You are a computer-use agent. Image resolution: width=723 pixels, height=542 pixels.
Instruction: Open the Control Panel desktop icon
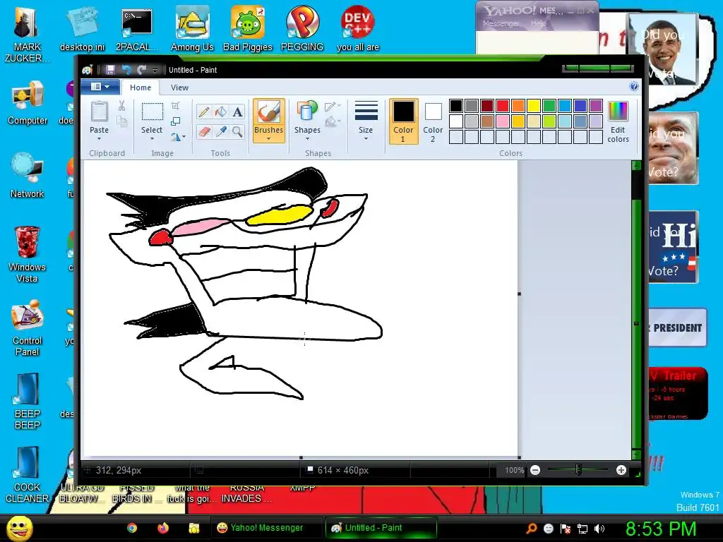point(28,327)
